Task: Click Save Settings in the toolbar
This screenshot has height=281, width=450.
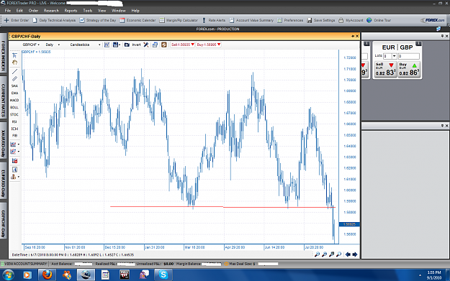Action: pos(321,20)
